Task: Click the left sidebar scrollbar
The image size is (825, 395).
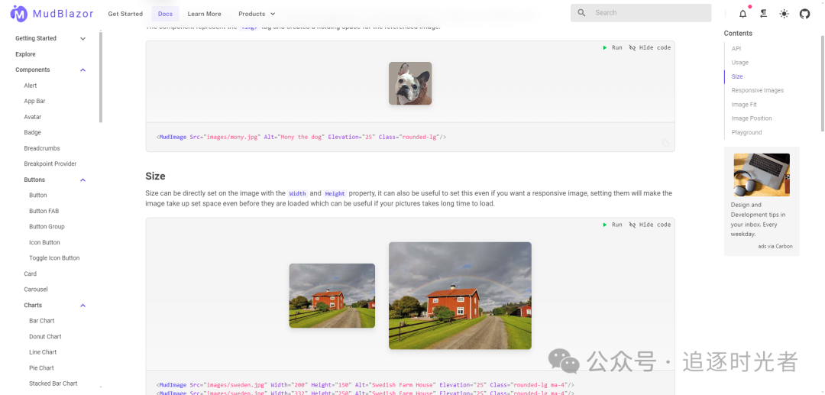Action: pyautogui.click(x=101, y=77)
